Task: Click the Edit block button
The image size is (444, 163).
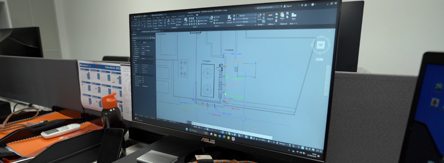Action: coord(216,20)
